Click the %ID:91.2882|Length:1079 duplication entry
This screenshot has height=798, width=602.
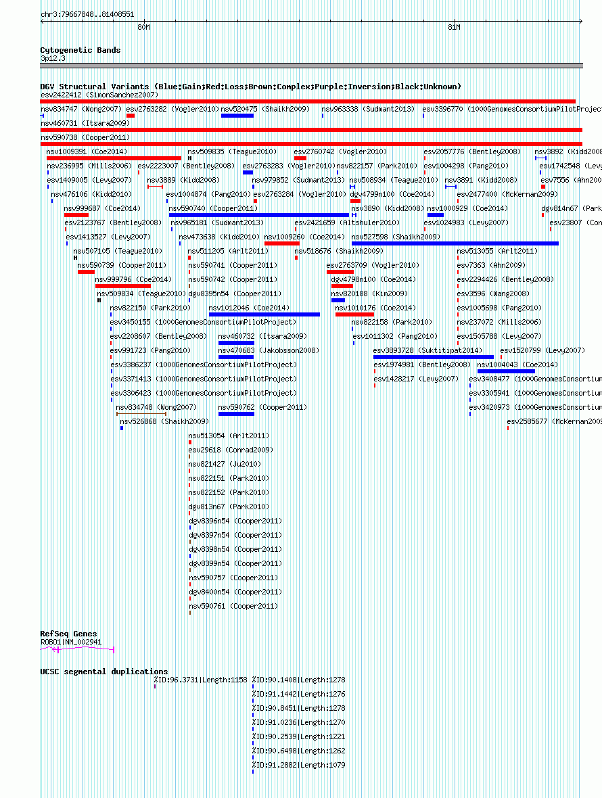click(299, 765)
